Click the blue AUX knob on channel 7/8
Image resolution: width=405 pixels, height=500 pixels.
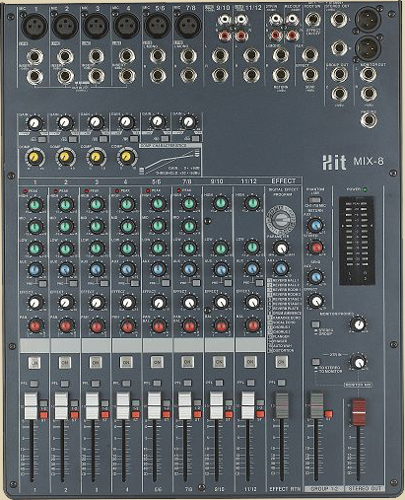pos(188,269)
